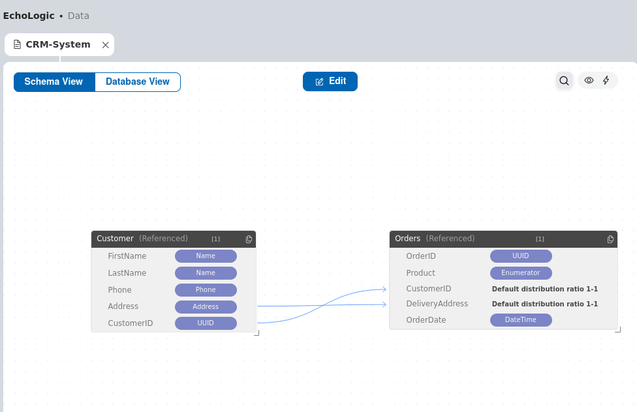Viewport: 637px width, 412px height.
Task: Select the DeliveryAddress field label
Action: tap(437, 304)
